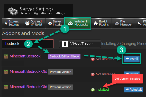Open the installed Minecraft Bedrock Old link
Image resolution: width=146 pixels, height=97 pixels.
[x=29, y=87]
